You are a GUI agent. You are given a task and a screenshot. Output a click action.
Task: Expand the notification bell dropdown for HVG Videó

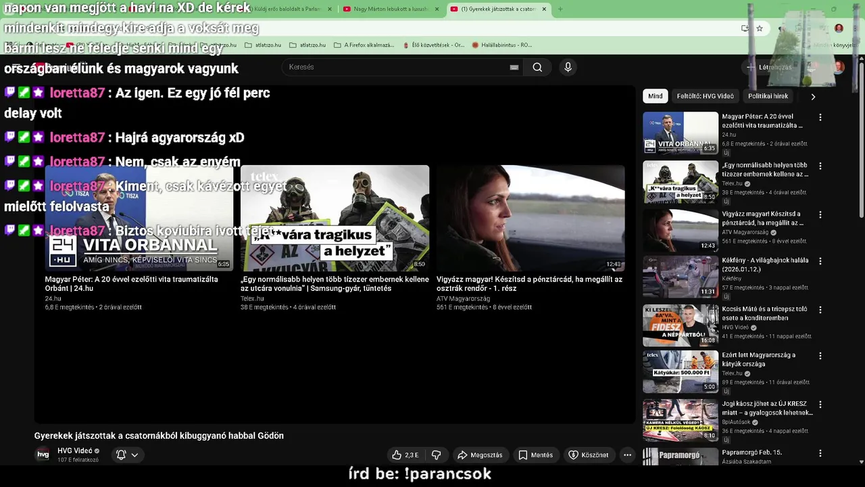coord(127,455)
